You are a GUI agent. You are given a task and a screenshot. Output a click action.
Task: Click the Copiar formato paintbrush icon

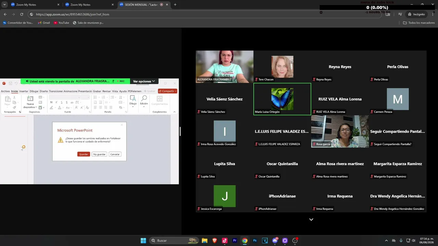coord(14,107)
